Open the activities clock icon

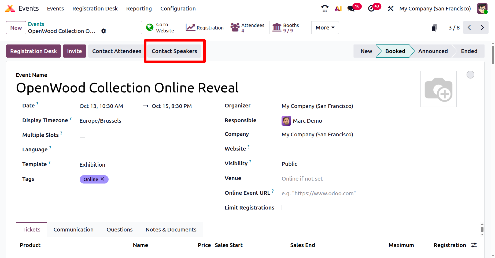pyautogui.click(x=371, y=9)
